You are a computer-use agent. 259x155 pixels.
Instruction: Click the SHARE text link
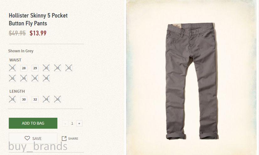click(73, 138)
